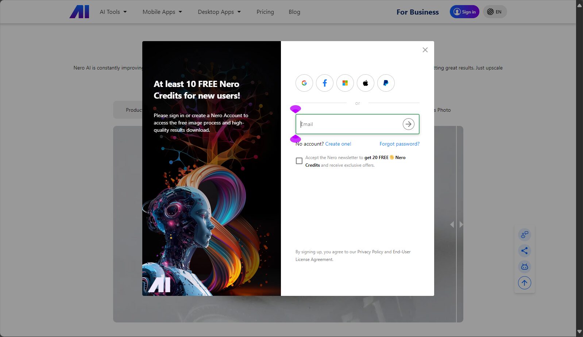Click the browser scrollbar up arrow

[x=579, y=5]
